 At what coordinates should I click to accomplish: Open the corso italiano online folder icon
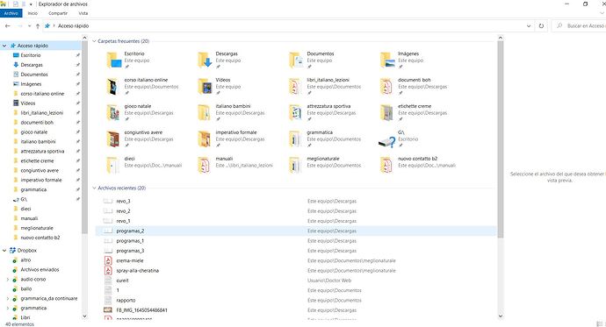point(112,87)
